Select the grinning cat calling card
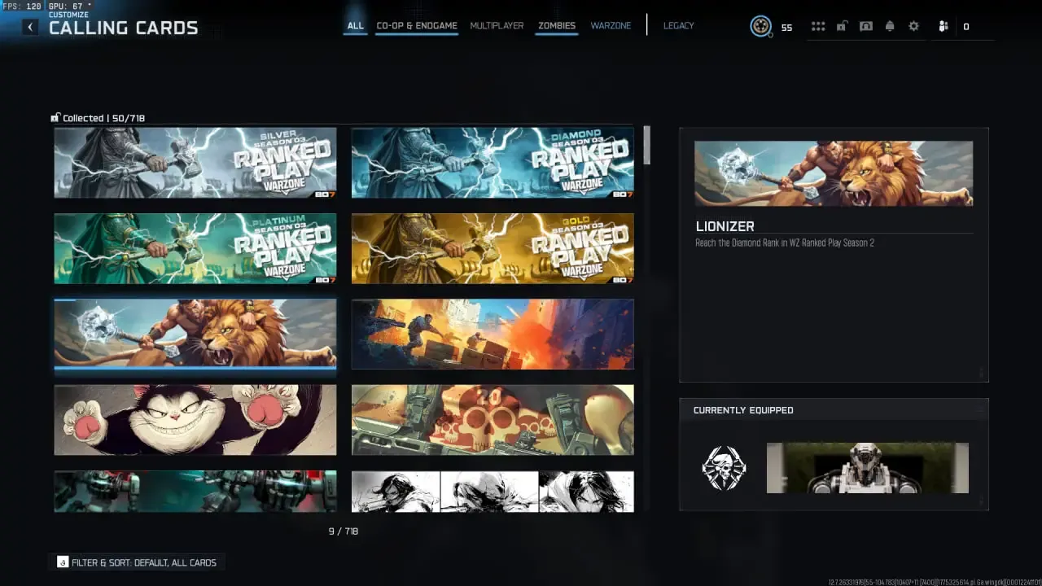The height and width of the screenshot is (586, 1042). (x=195, y=420)
